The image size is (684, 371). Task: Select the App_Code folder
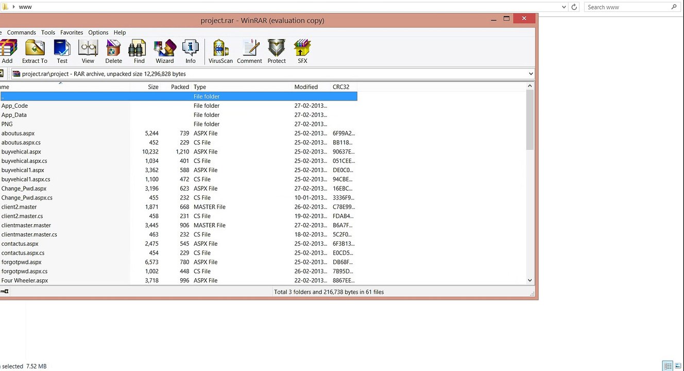pyautogui.click(x=178, y=106)
